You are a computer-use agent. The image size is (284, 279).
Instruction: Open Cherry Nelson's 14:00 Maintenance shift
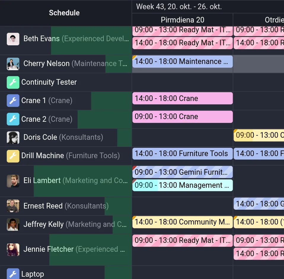point(182,62)
